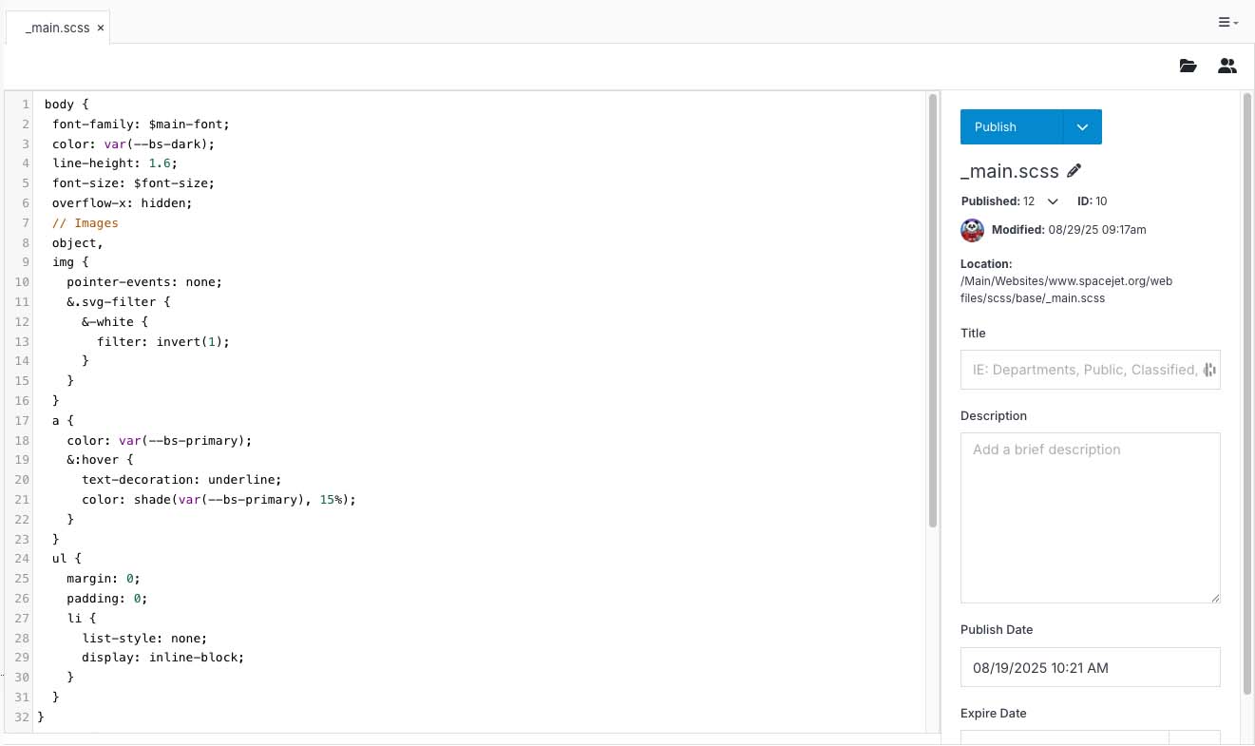Click the 'display: inline-block;' line

coord(163,657)
